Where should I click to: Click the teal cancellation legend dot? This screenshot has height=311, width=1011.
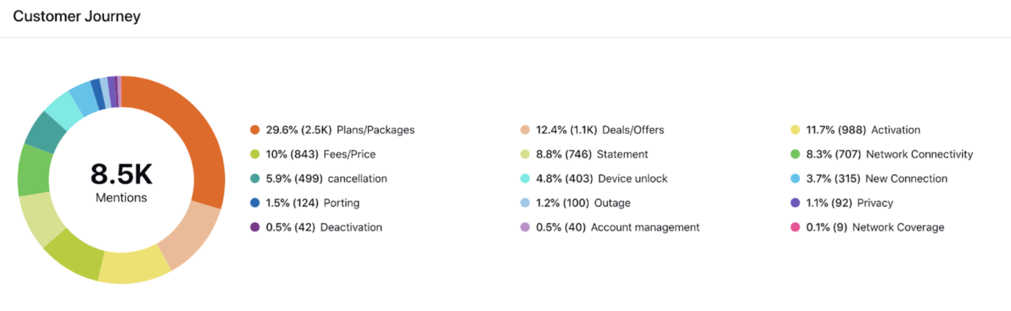pyautogui.click(x=255, y=178)
